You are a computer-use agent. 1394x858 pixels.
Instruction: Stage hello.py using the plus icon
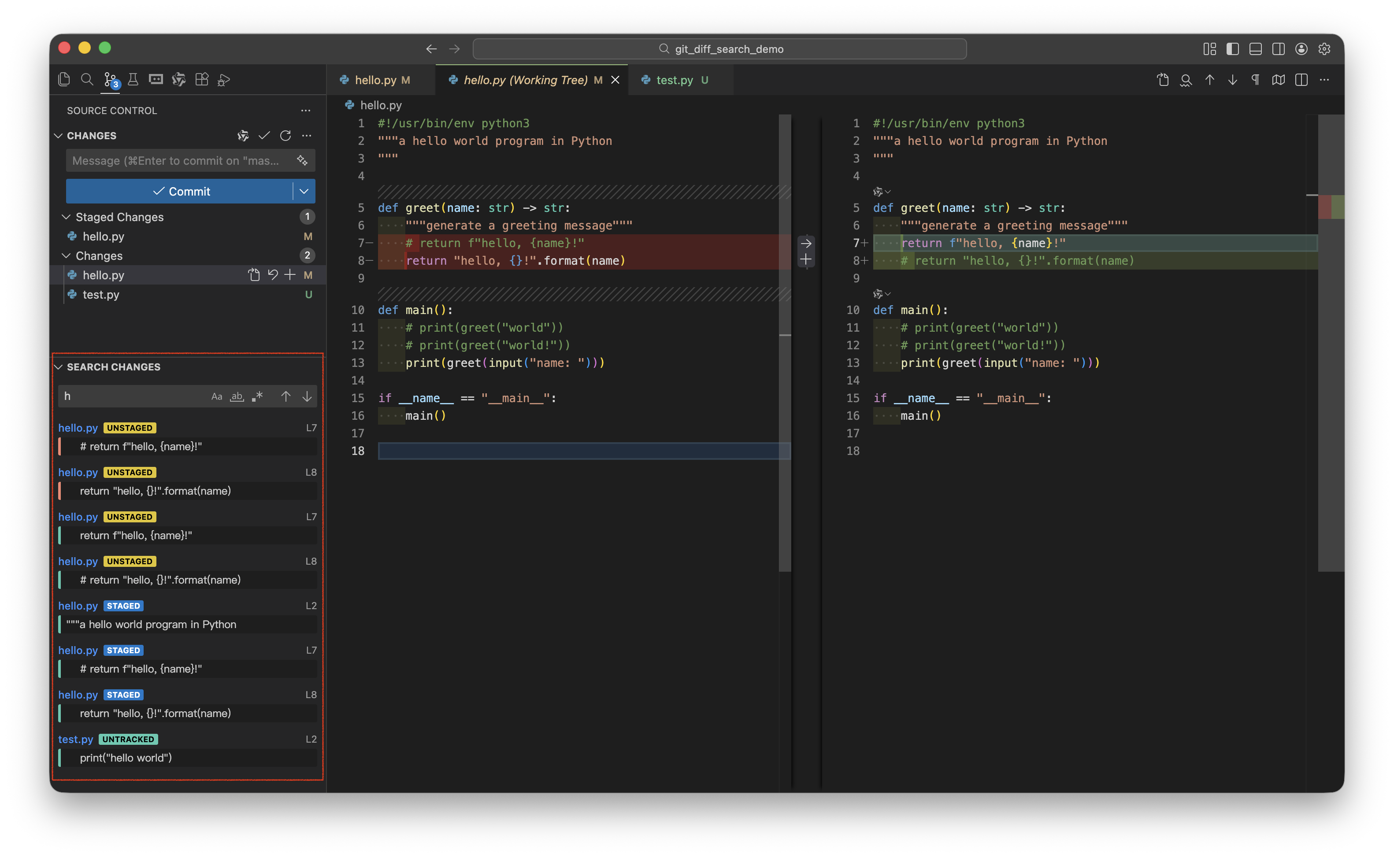[x=290, y=275]
